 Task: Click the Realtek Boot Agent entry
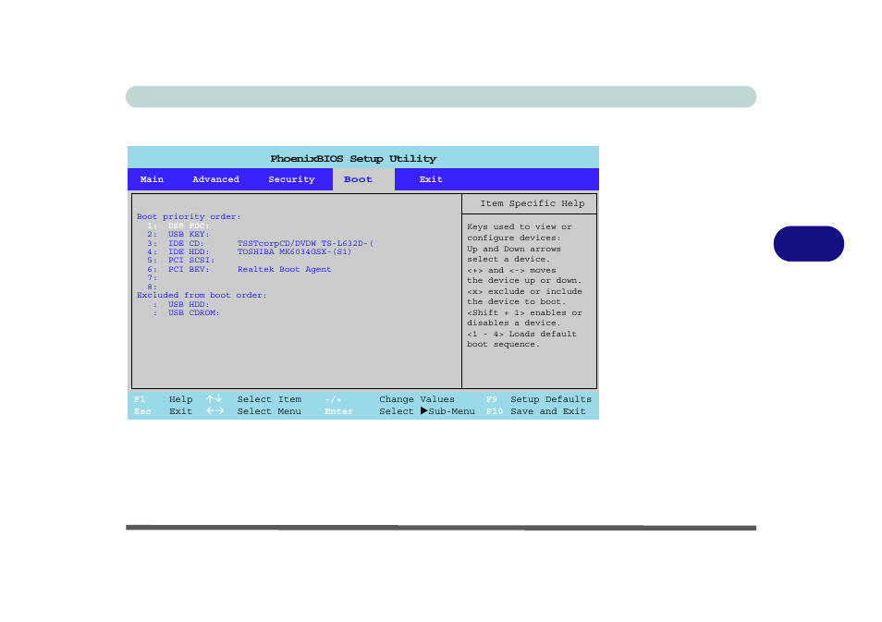284,269
